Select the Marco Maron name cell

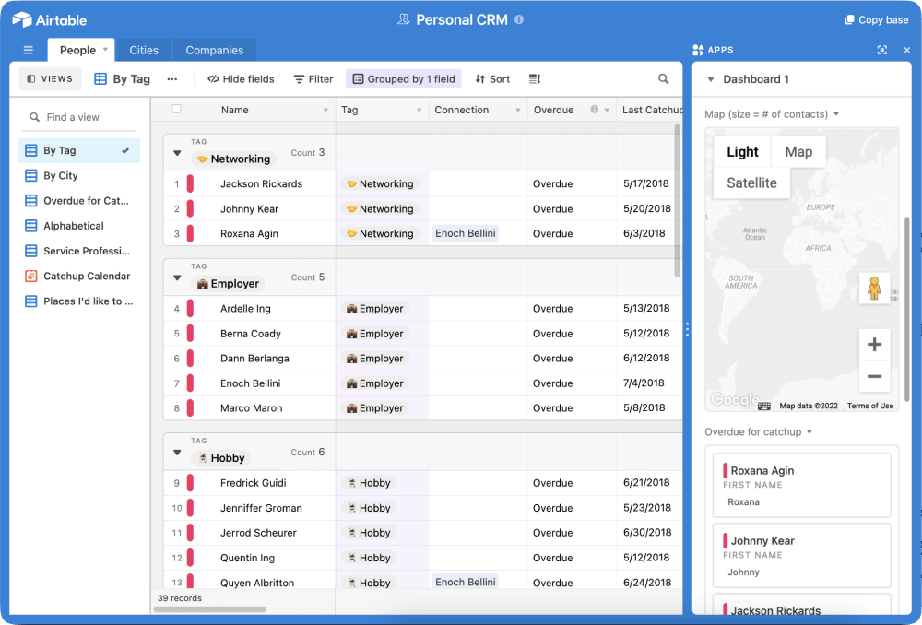pyautogui.click(x=251, y=408)
